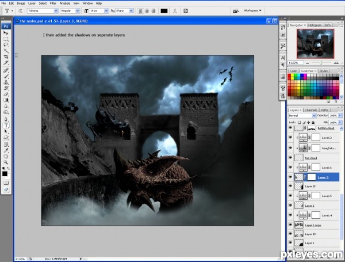This screenshot has width=345, height=262.
Task: Toggle visibility of selected Layer 3
Action: tap(290, 177)
